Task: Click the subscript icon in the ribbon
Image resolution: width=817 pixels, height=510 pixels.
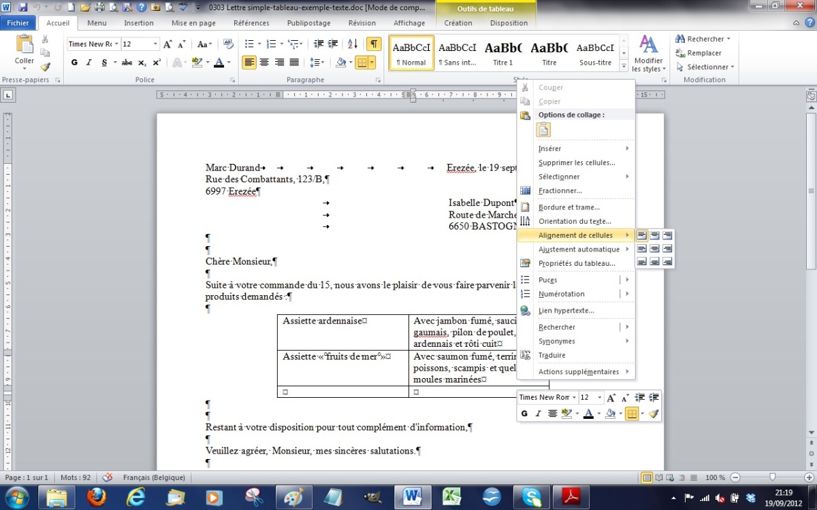Action: (142, 63)
